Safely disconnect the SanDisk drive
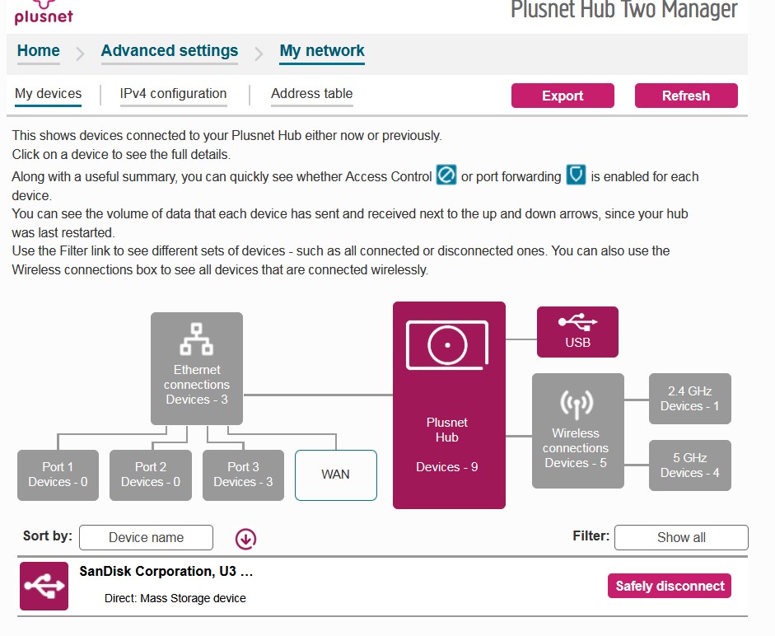775x636 pixels. tap(670, 586)
